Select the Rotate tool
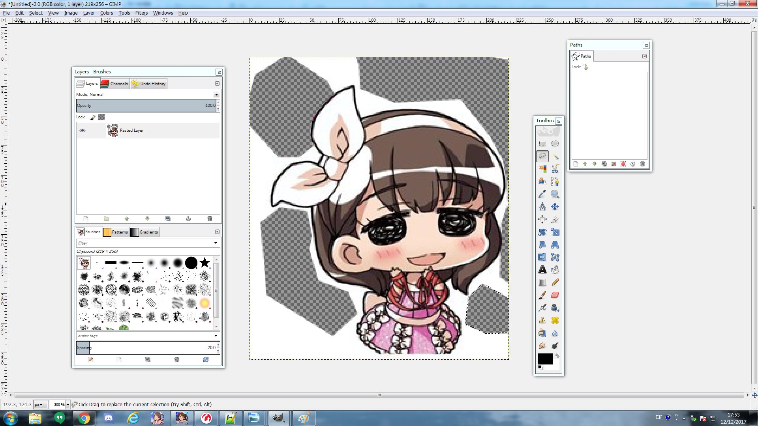The image size is (758, 426). (x=542, y=232)
